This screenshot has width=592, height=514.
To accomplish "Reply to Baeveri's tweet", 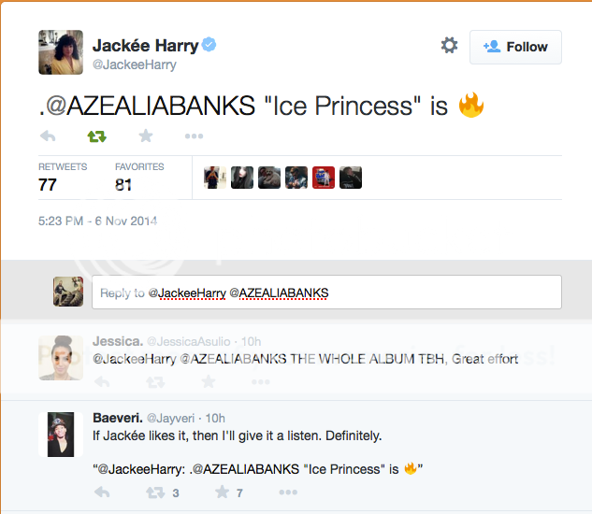I will [x=102, y=493].
